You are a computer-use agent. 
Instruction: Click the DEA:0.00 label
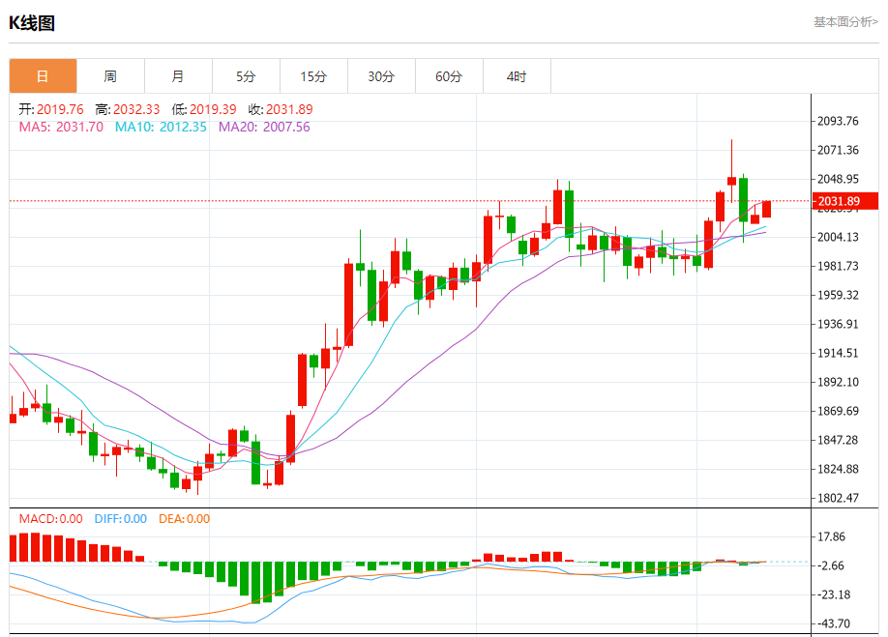pyautogui.click(x=184, y=519)
